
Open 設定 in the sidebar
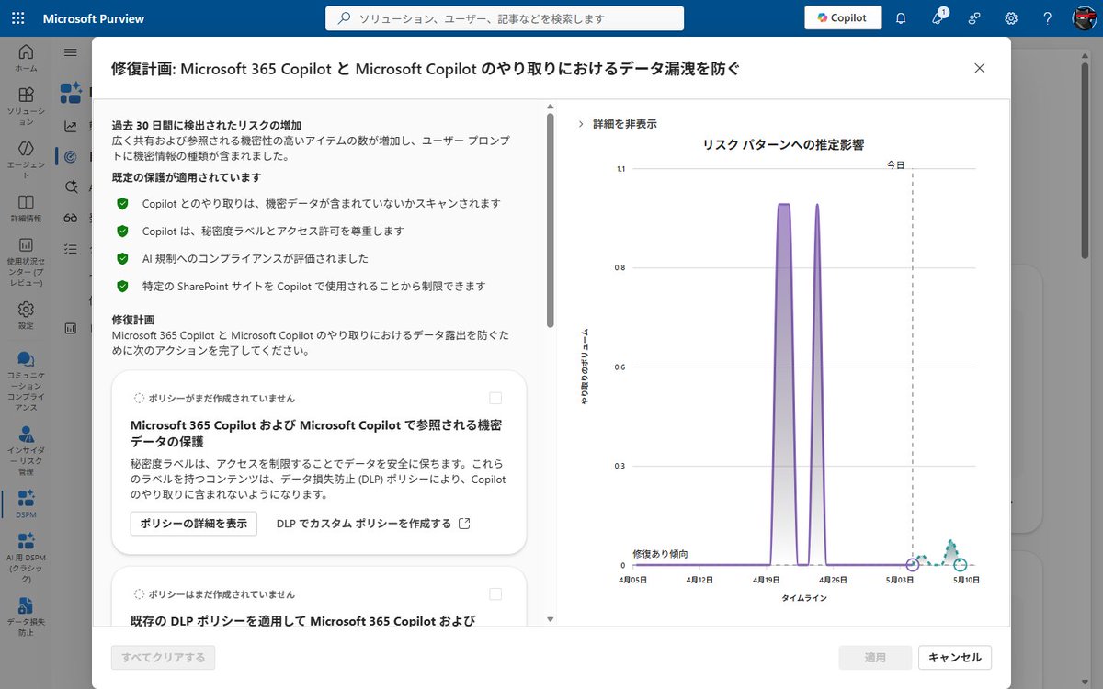[26, 315]
